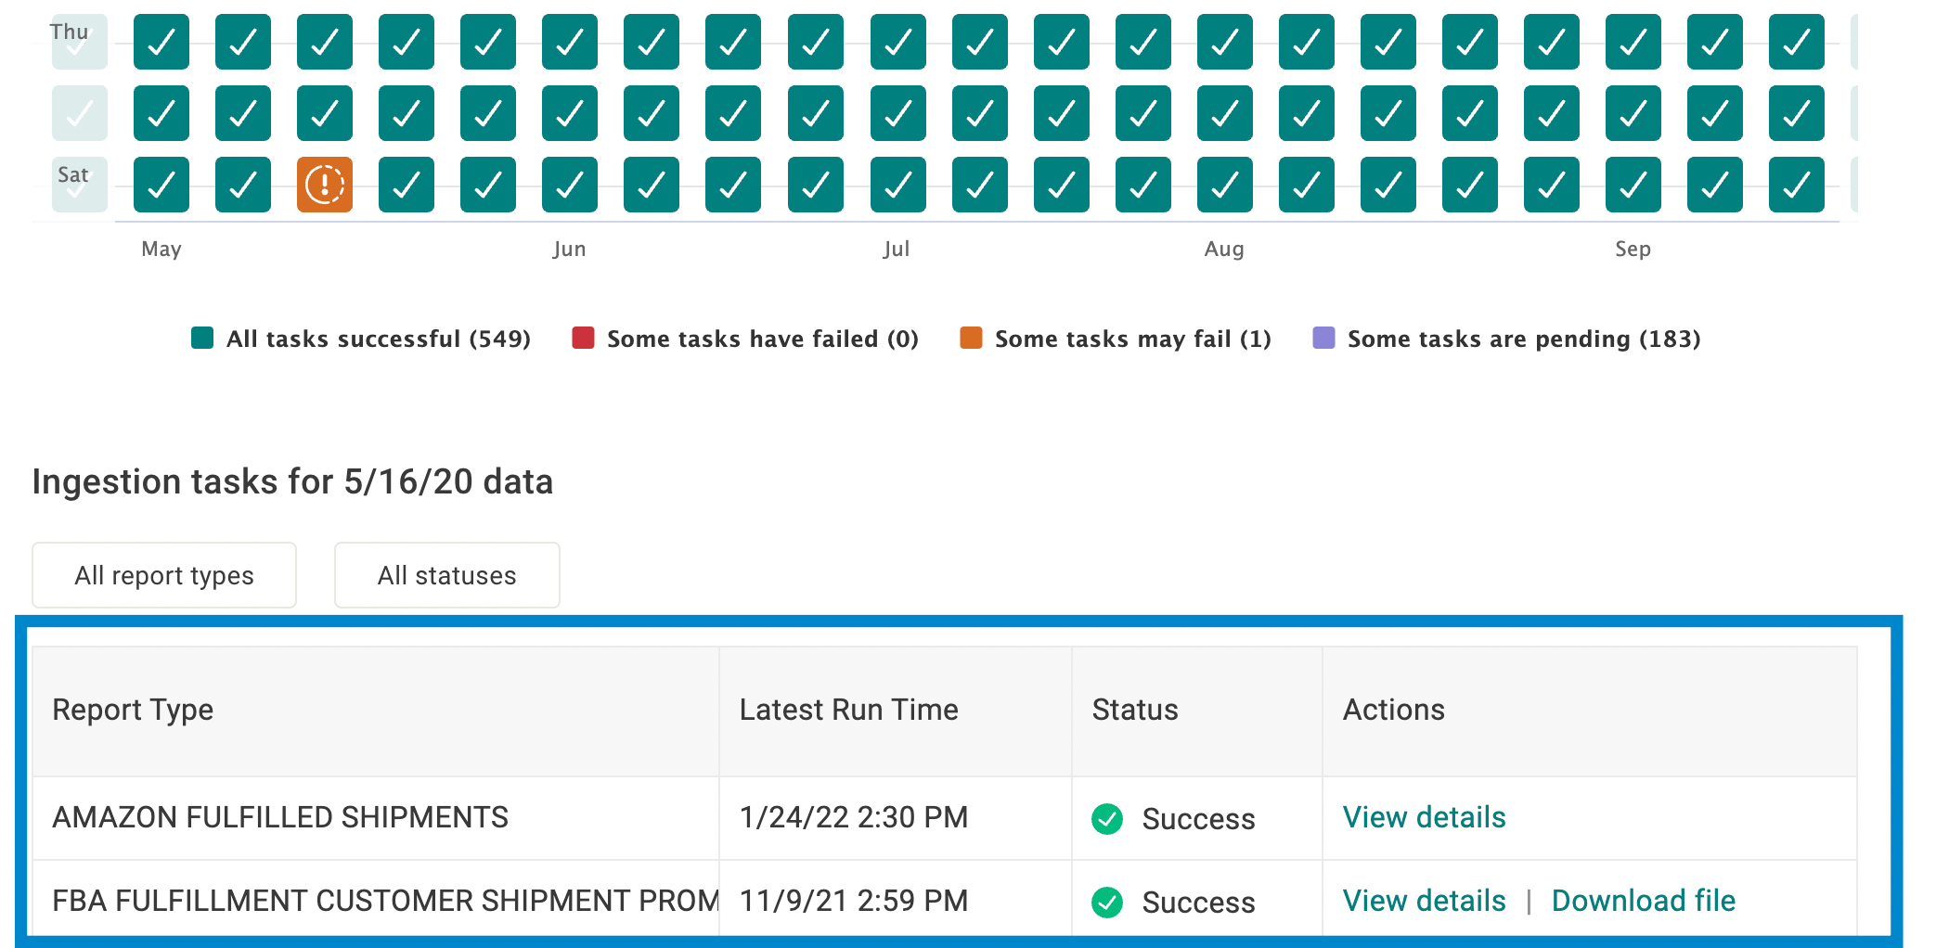Select the Thursday tile above the Jul label
Viewport: 1949px width, 948px height.
pyautogui.click(x=898, y=42)
